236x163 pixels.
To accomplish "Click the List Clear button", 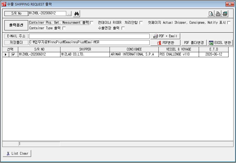I will [17, 153].
